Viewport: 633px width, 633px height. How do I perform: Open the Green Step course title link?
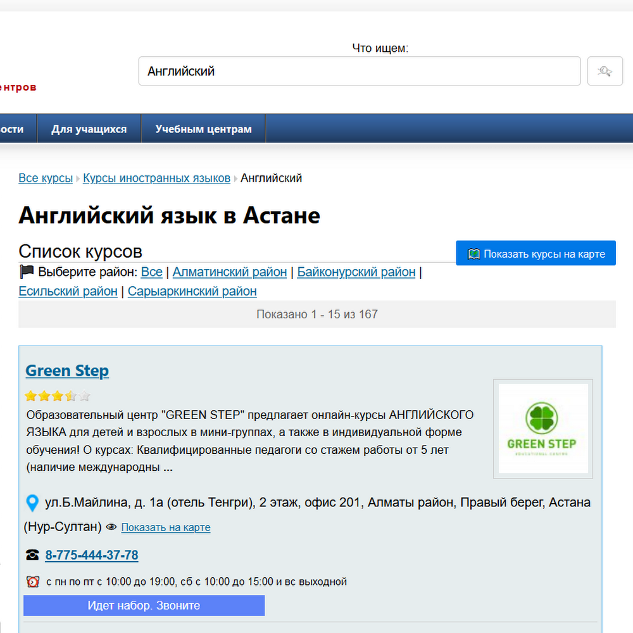67,370
